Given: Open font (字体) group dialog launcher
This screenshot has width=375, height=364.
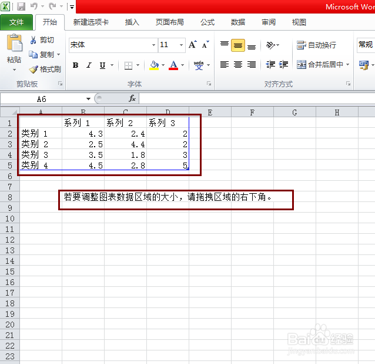Looking at the screenshot, I should (x=209, y=84).
